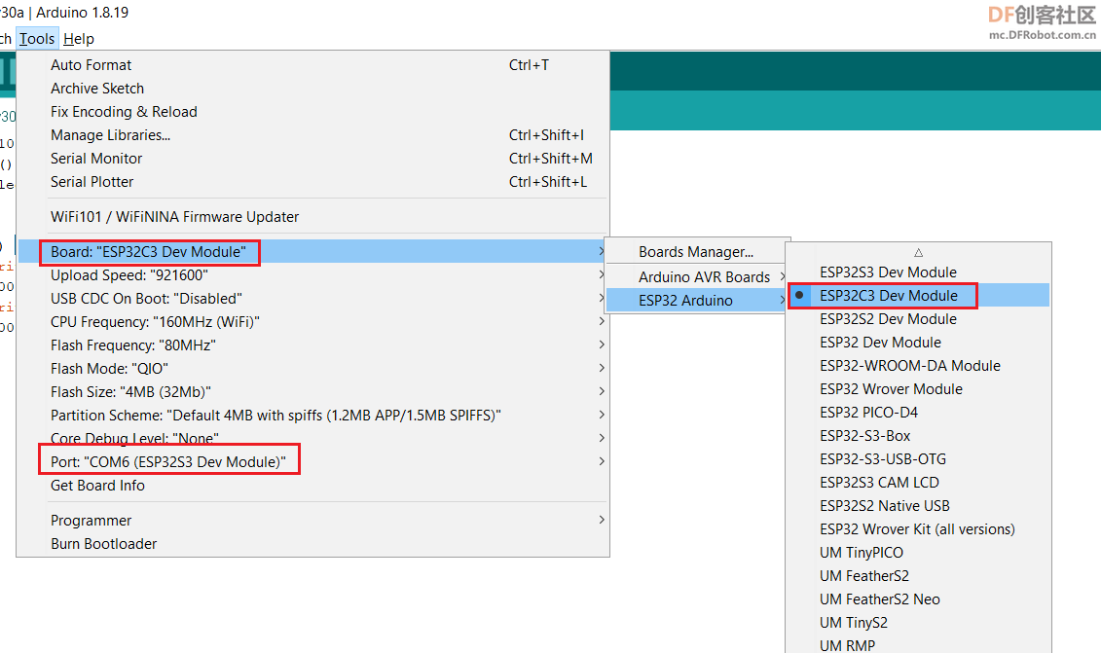Click Get Board Info
Screen dimensions: 1101x653
[313, 486]
